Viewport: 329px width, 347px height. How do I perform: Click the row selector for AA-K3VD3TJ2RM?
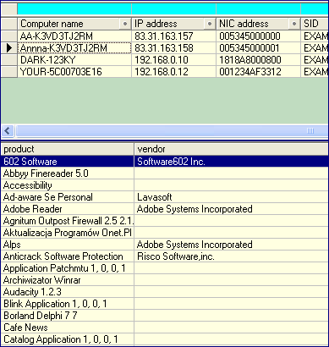coord(9,36)
